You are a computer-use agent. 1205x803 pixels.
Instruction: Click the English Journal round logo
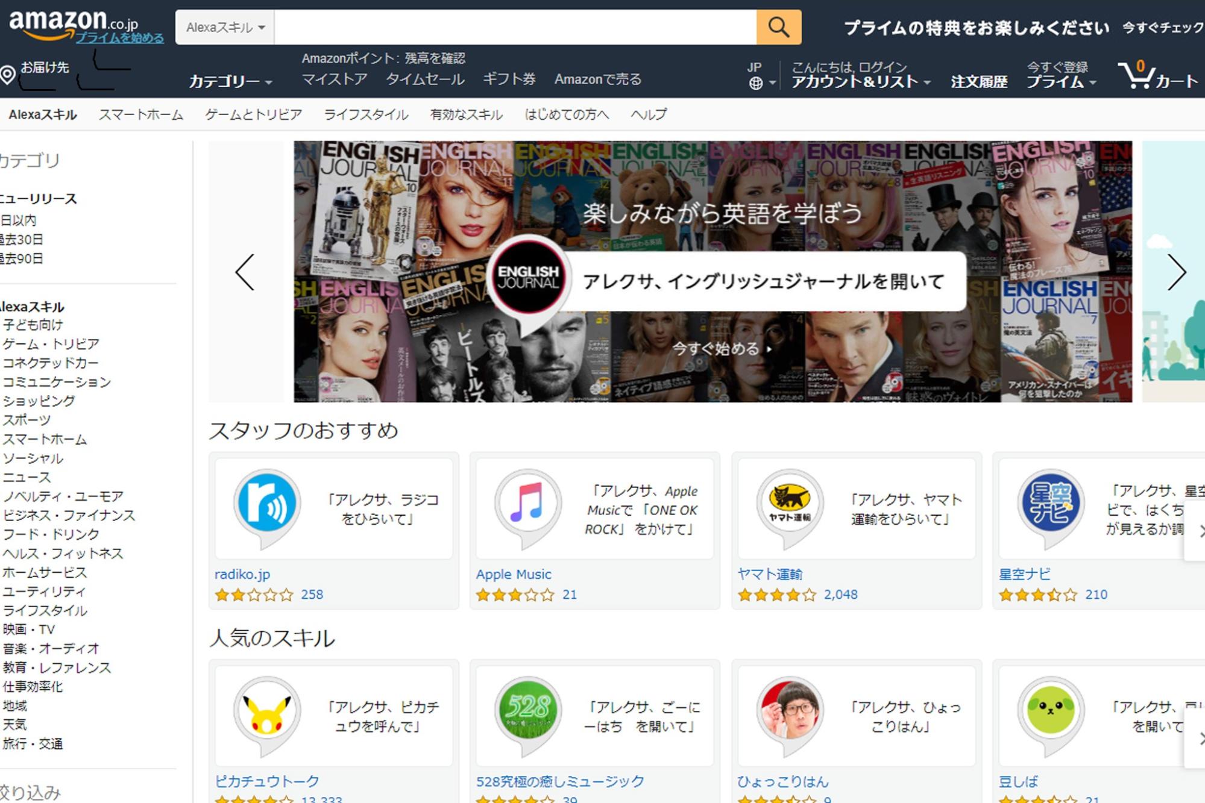click(x=529, y=278)
